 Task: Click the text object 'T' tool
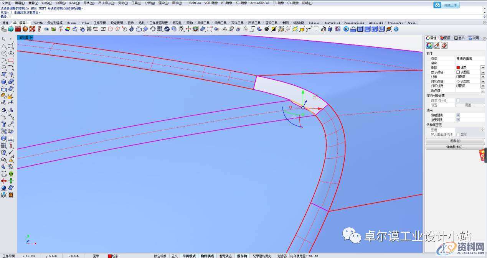tap(3, 124)
